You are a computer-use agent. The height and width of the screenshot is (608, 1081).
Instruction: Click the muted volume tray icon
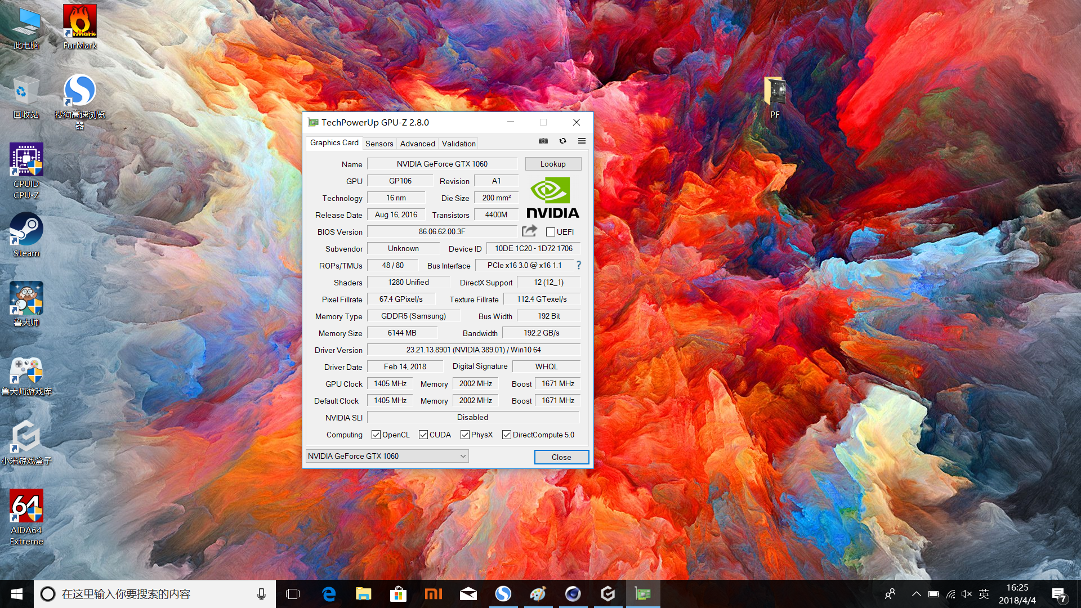coord(967,594)
